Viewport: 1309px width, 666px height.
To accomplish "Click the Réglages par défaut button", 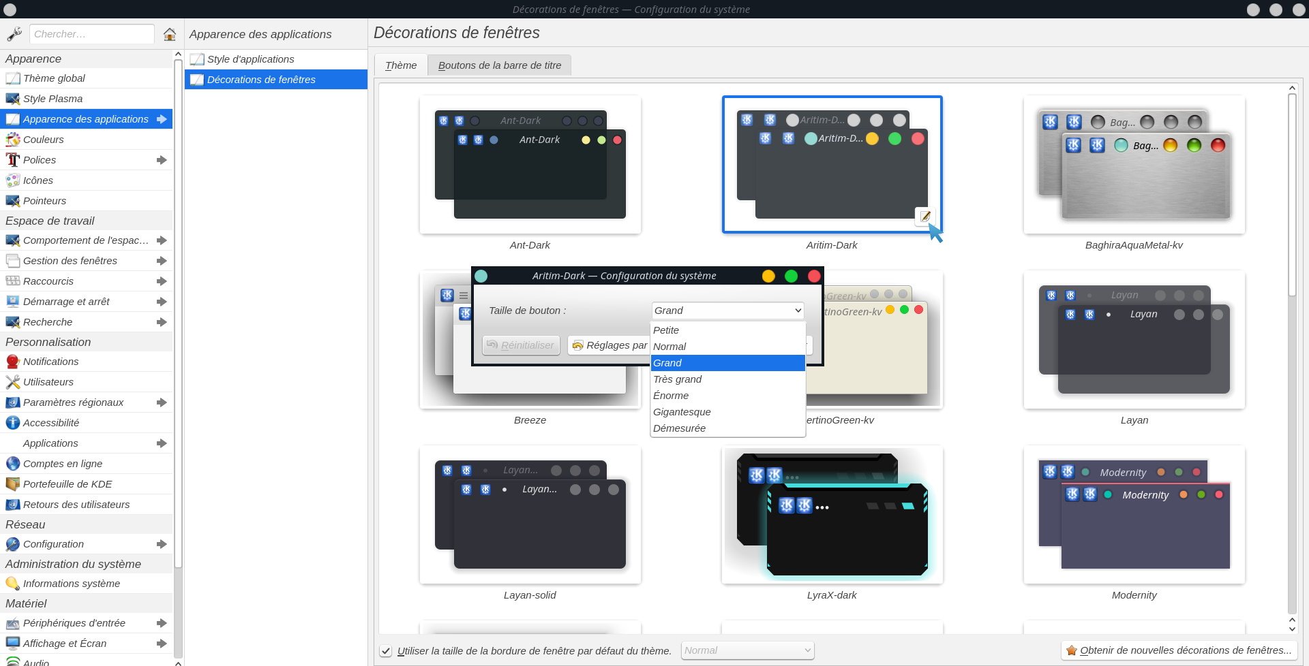I will coord(610,345).
